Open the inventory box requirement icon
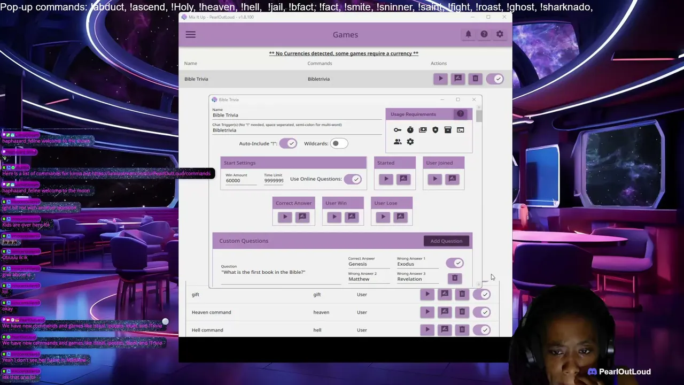The height and width of the screenshot is (385, 684). [448, 130]
